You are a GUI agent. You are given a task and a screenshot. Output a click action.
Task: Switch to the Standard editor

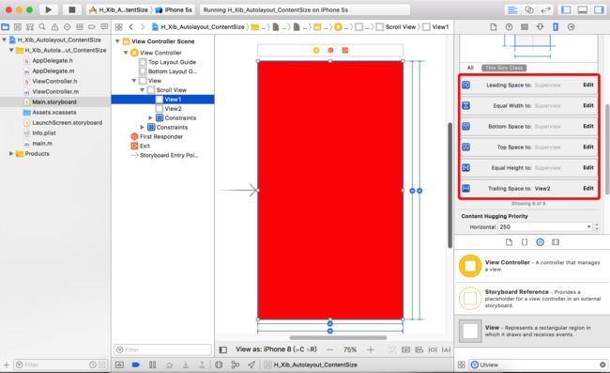pos(512,10)
